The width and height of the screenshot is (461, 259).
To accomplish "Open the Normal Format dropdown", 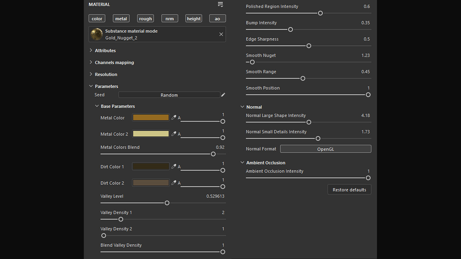I will click(x=325, y=149).
